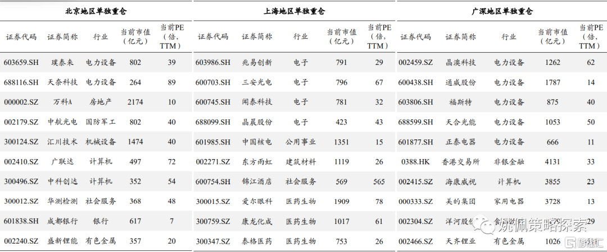Select PE value 72 for 广联达
Image resolution: width=607 pixels, height=252 pixels.
171,162
